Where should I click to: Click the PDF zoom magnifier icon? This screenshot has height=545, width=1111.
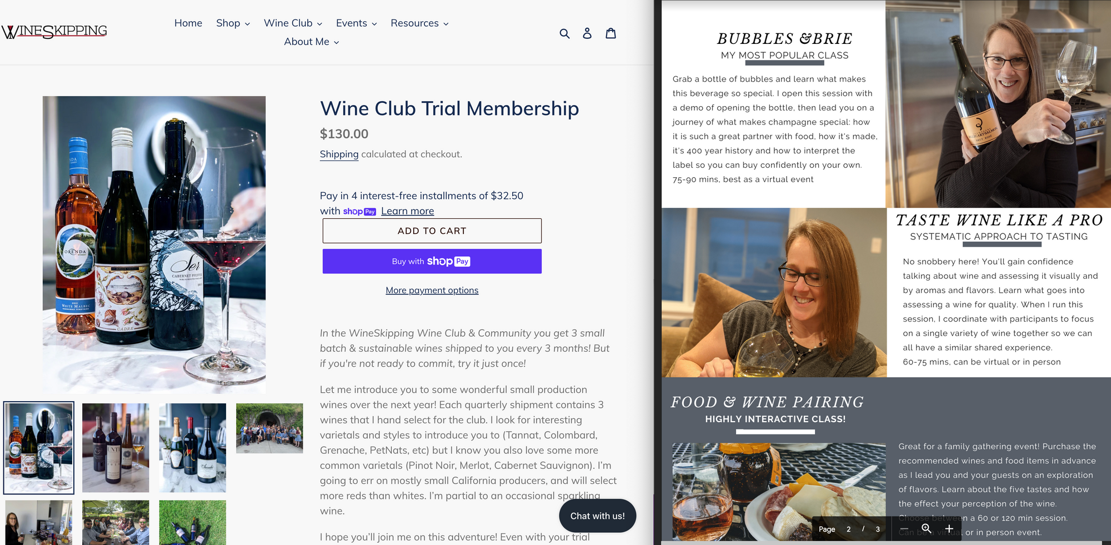tap(927, 529)
